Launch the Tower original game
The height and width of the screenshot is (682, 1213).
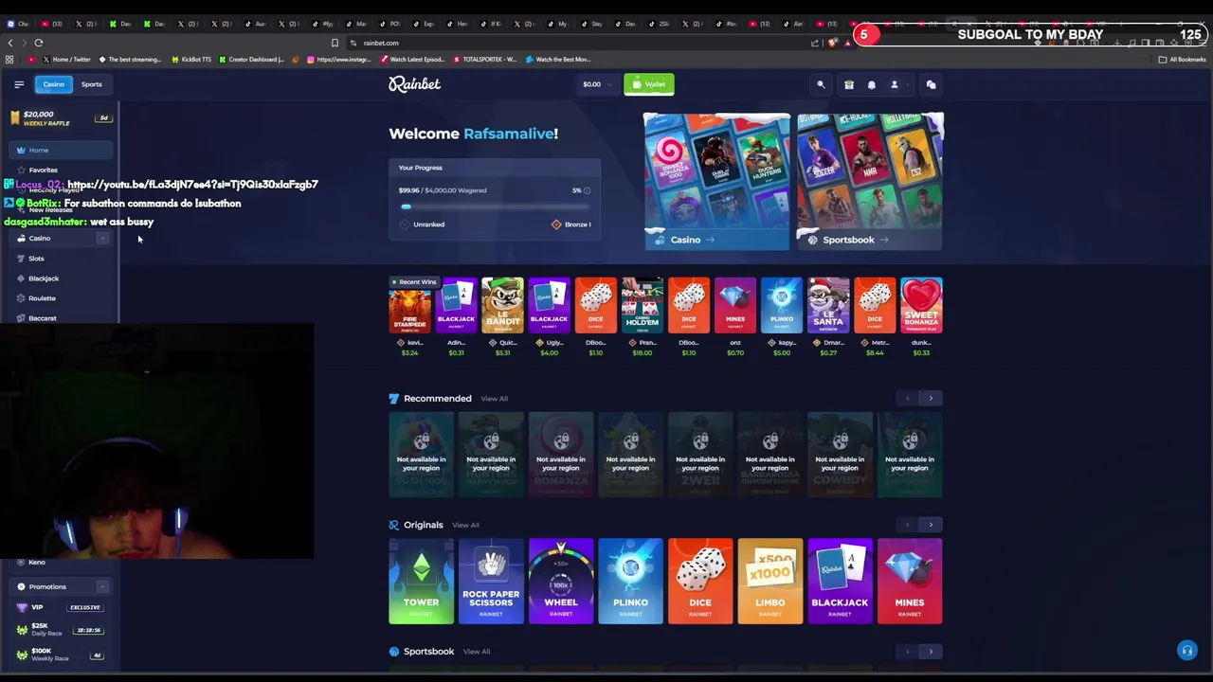tap(421, 581)
